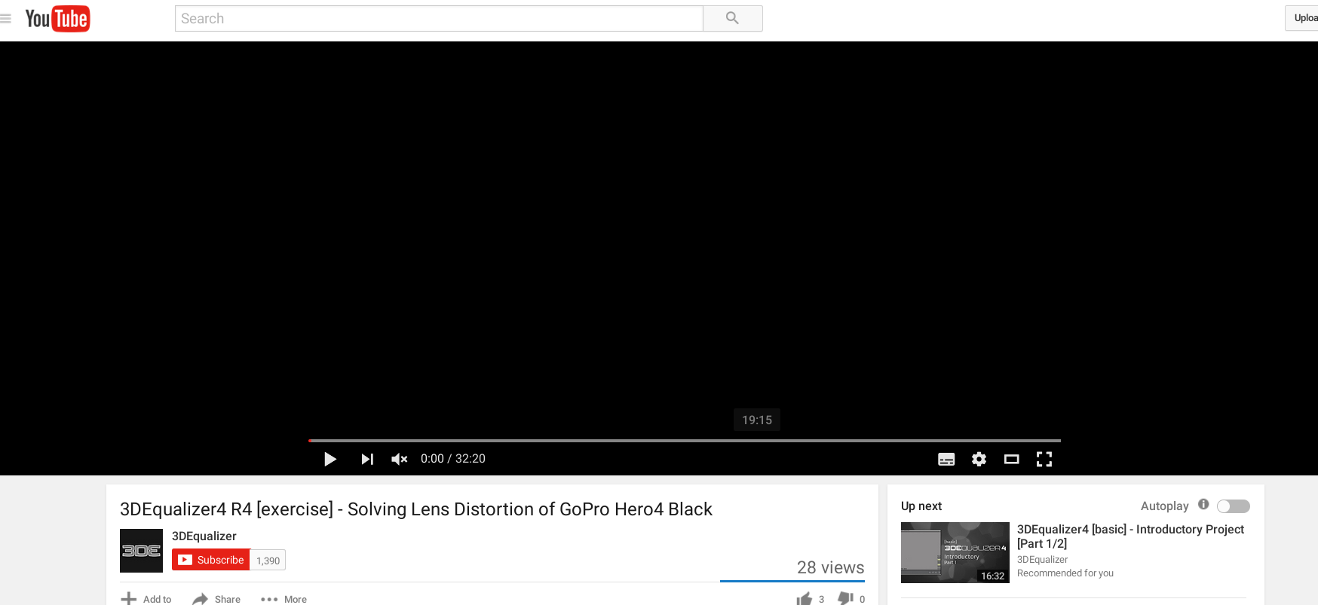Viewport: 1318px width, 605px height.
Task: Open the Introductory Project Part 1/2 title link
Action: (1130, 536)
